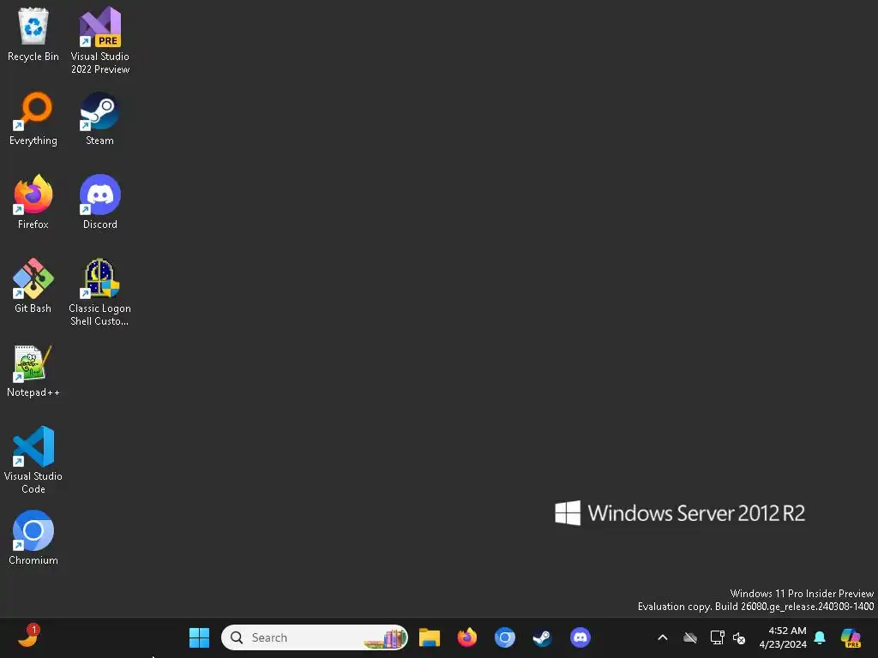Open File Explorer from the taskbar
Viewport: 878px width, 658px height.
[430, 637]
